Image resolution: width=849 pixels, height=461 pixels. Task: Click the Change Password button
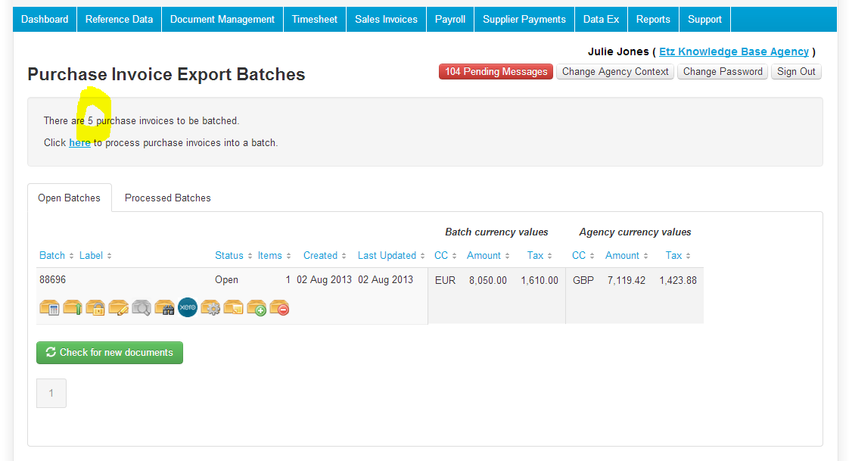pyautogui.click(x=723, y=71)
